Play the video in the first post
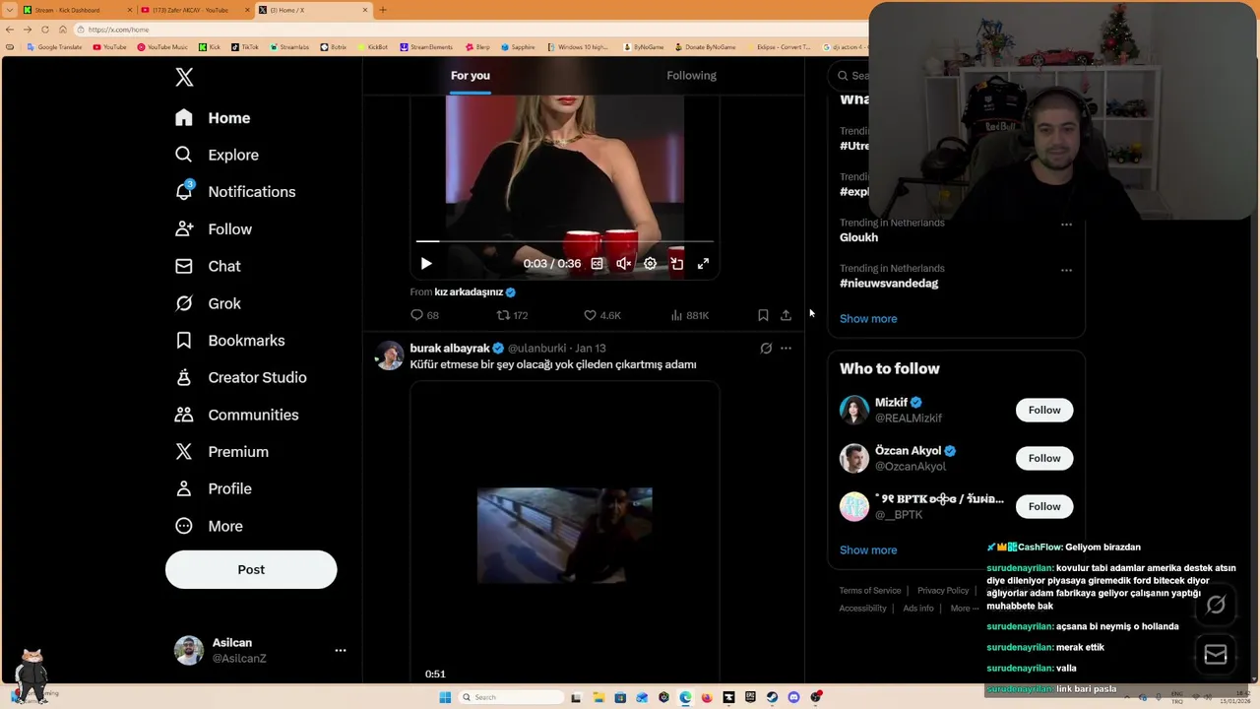Screen dimensions: 1260x709 425,264
